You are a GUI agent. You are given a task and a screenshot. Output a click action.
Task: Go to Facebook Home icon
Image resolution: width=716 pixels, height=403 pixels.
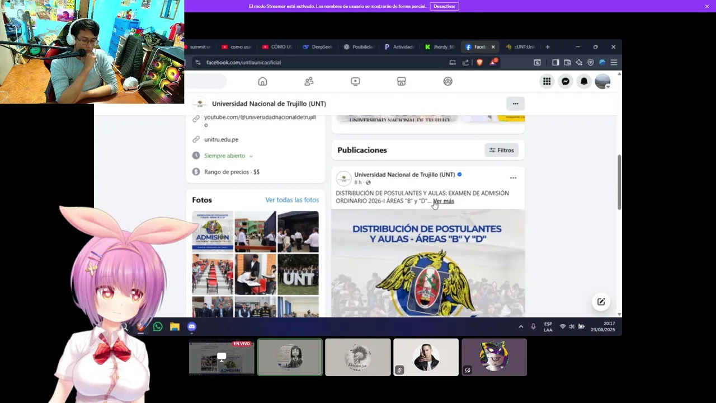[x=262, y=81]
